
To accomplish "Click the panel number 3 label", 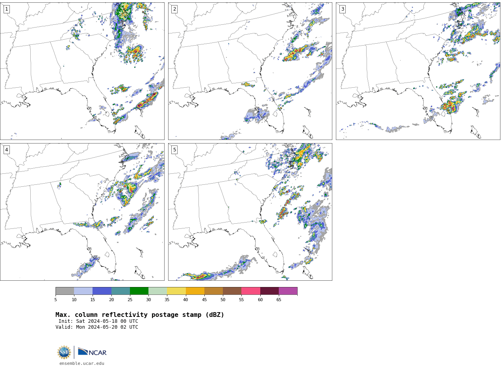I will 343,9.
